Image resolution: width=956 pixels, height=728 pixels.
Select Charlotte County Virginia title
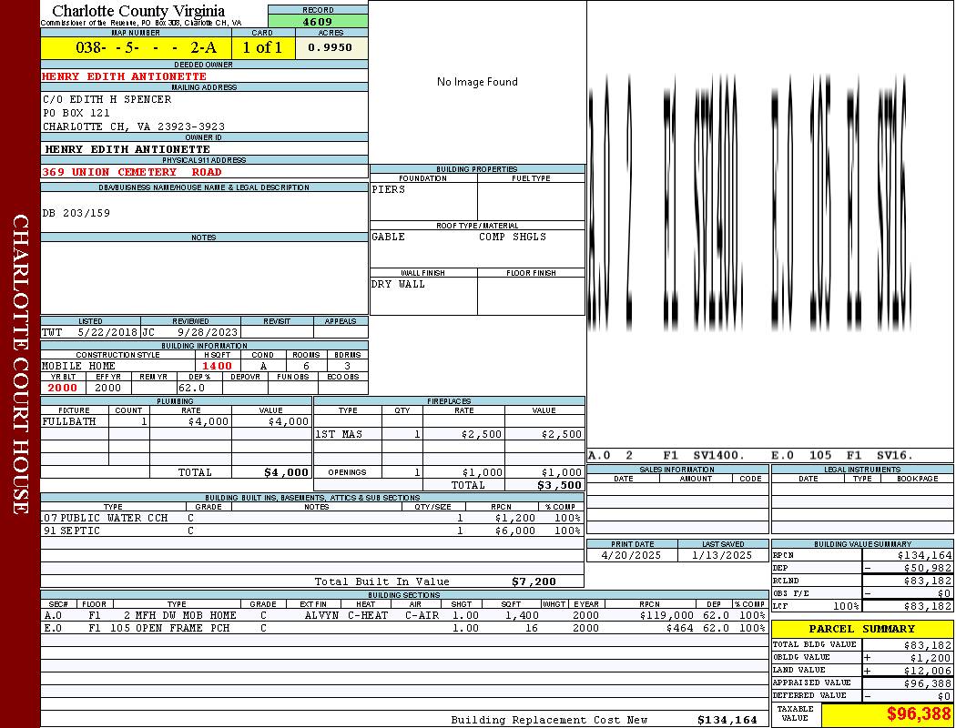138,11
